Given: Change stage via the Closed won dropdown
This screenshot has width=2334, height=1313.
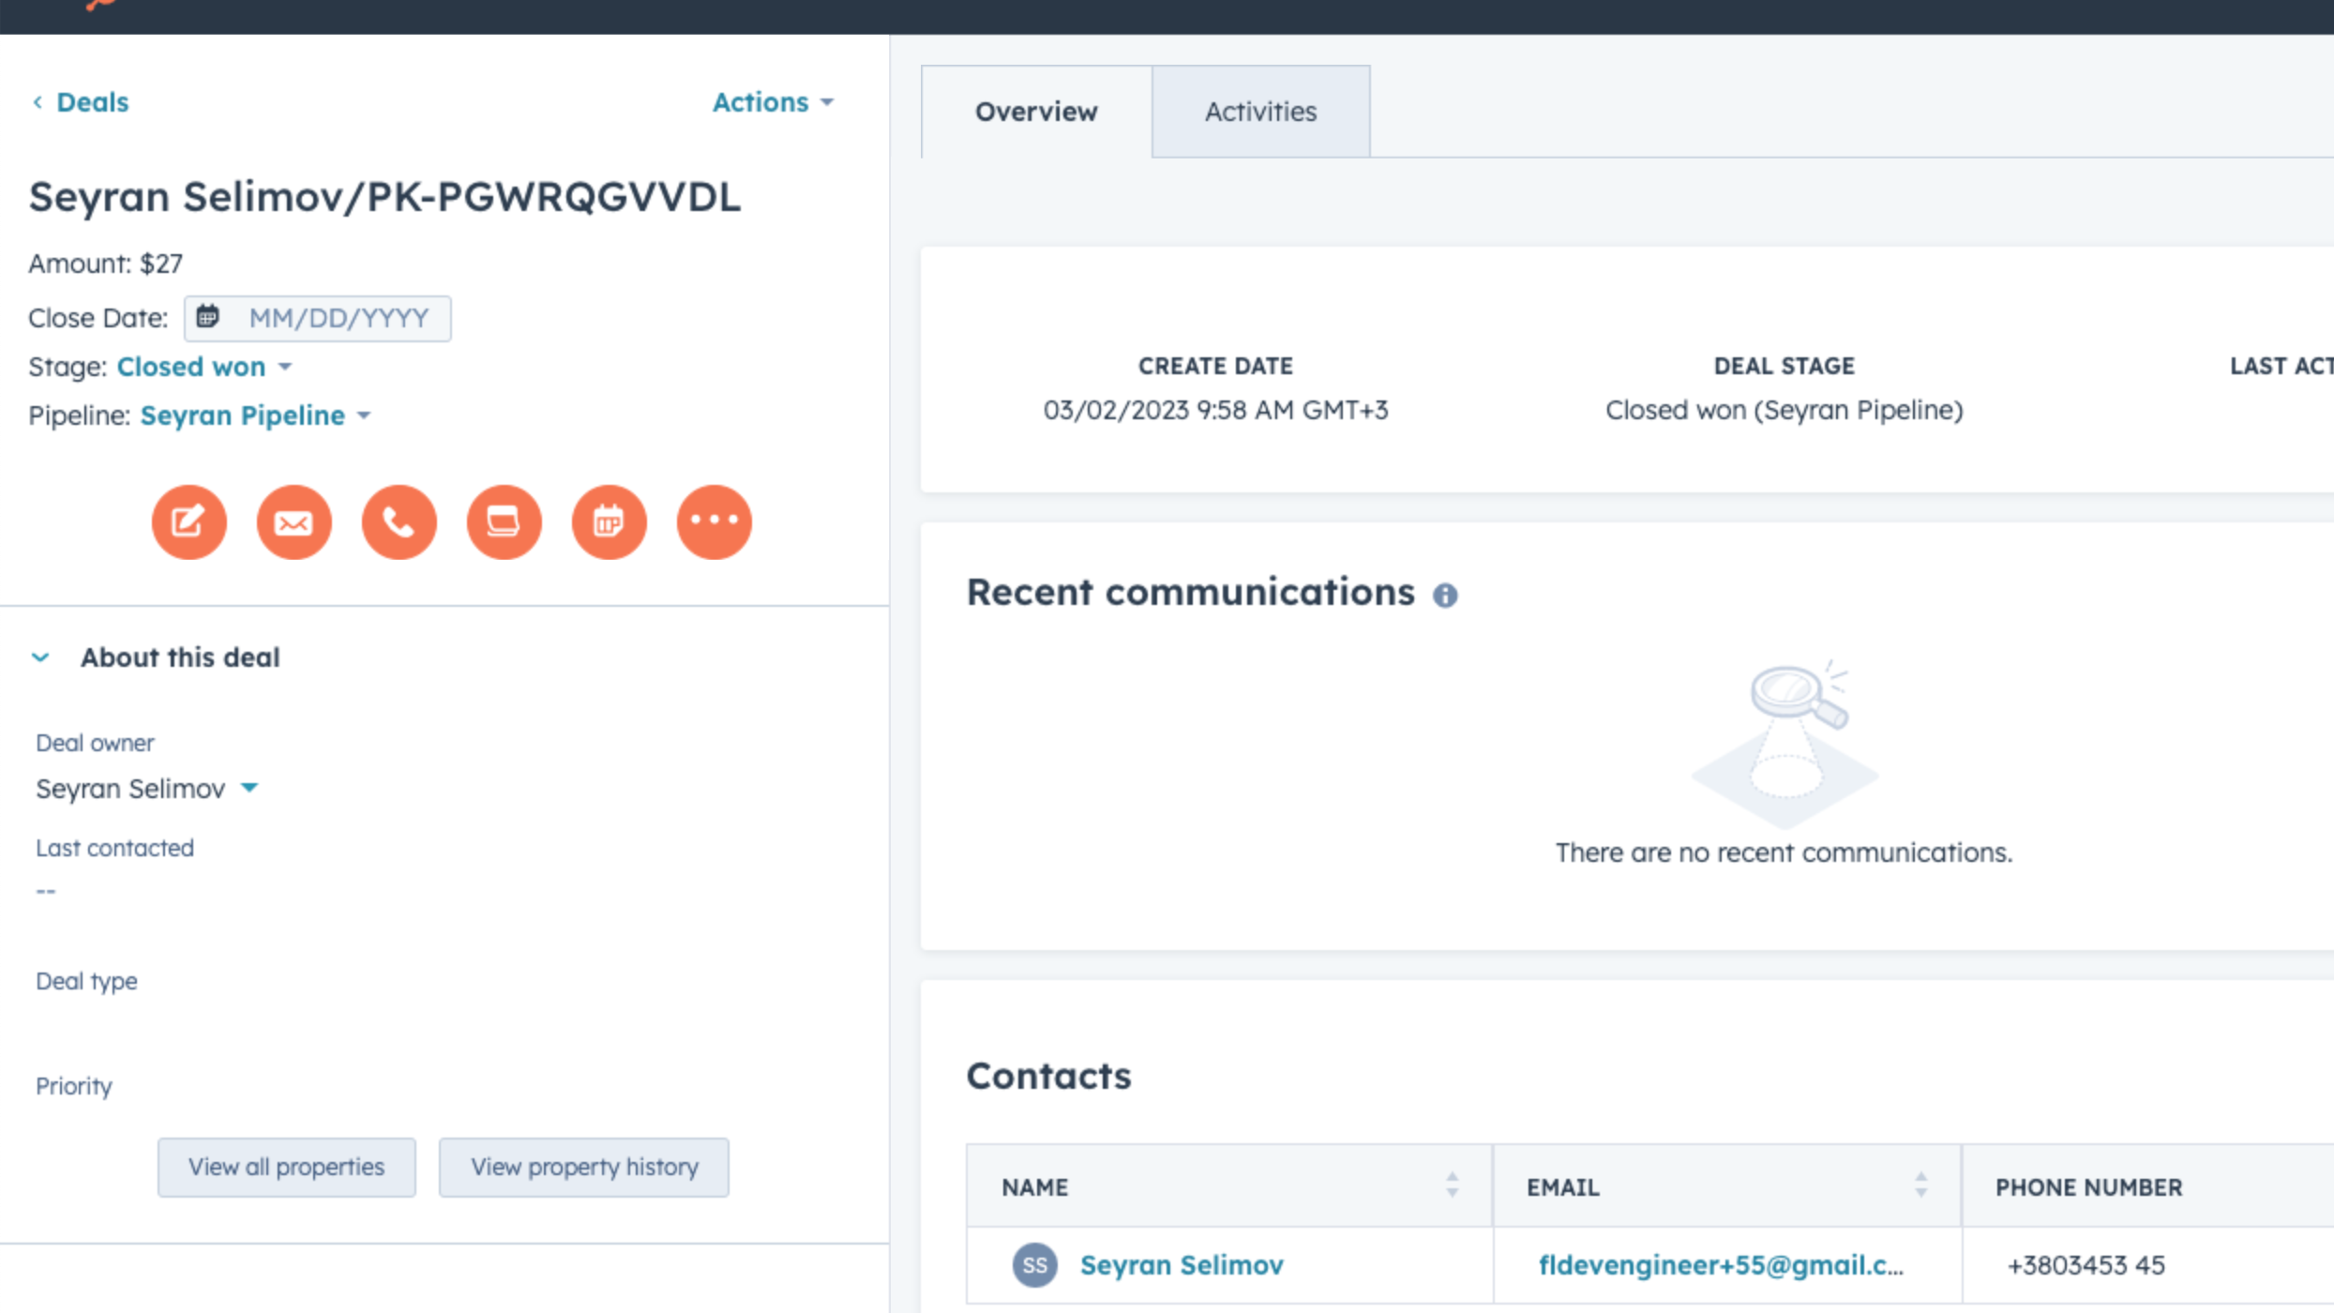Looking at the screenshot, I should coord(203,367).
